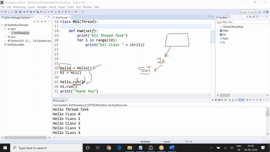Collapse the TestPythonThreads project

point(2,25)
